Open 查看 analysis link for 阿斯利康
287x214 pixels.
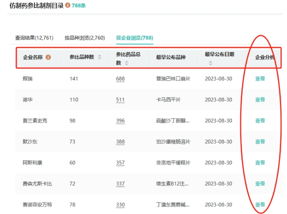(260, 163)
